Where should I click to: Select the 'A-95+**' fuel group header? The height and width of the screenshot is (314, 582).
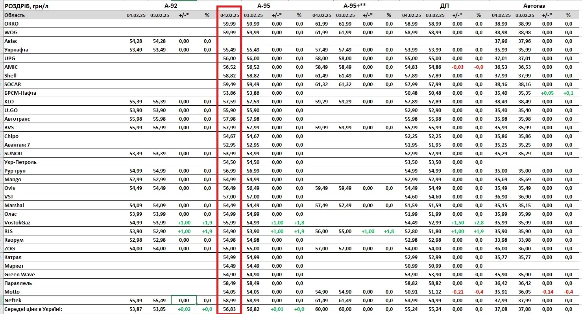[355, 6]
